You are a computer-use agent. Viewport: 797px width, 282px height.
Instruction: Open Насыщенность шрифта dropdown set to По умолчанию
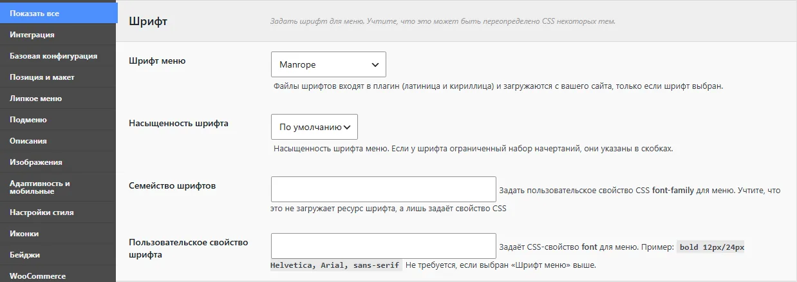tap(314, 127)
